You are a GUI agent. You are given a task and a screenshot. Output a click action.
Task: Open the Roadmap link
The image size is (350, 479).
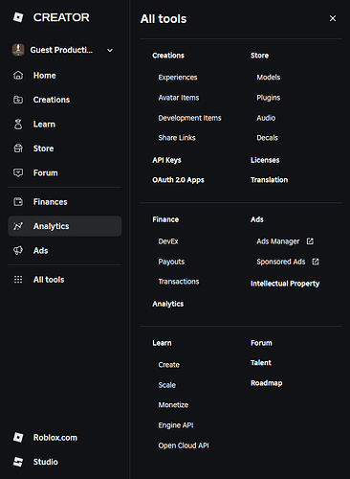pyautogui.click(x=266, y=383)
